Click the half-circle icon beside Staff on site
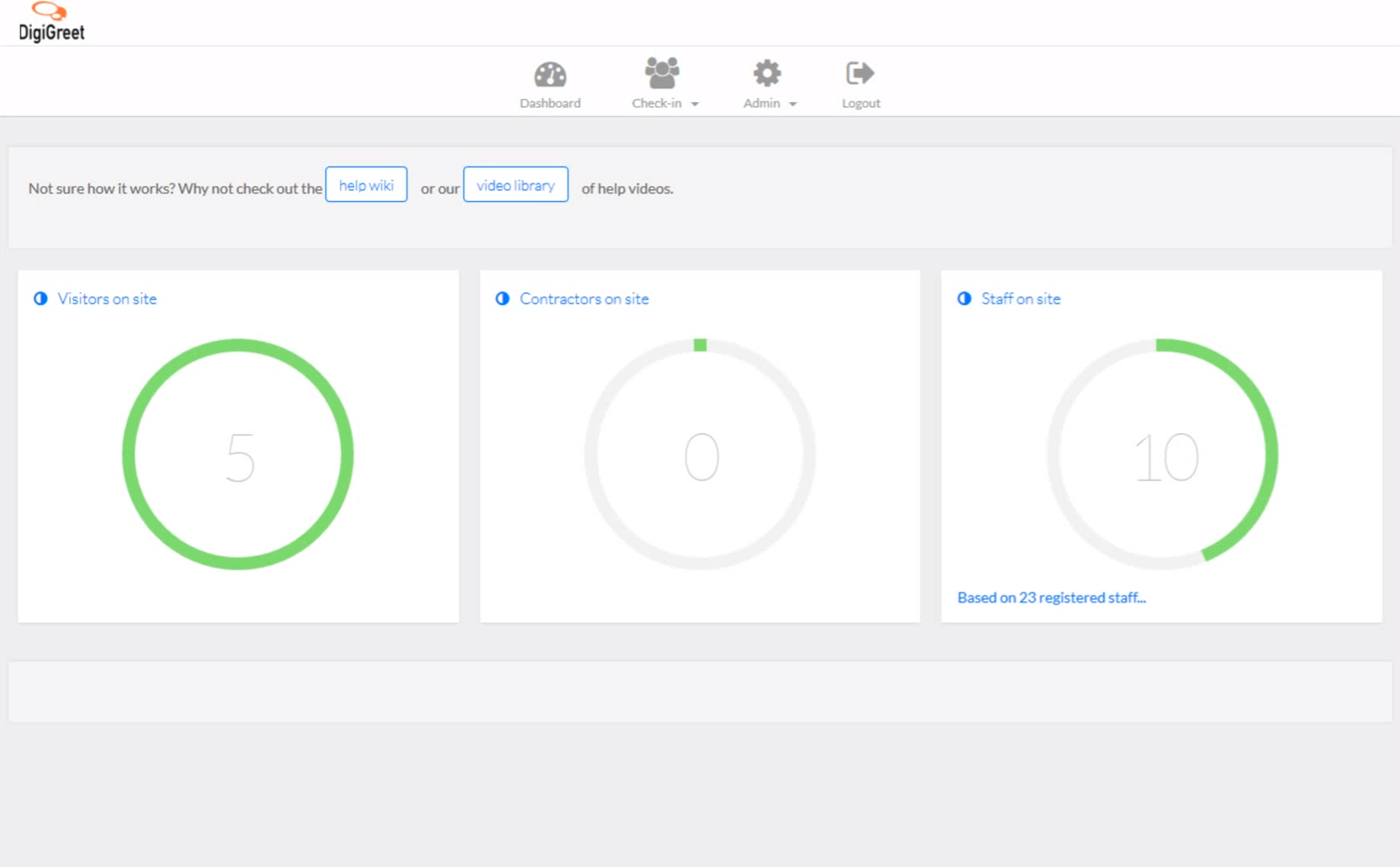This screenshot has width=1400, height=867. click(963, 298)
